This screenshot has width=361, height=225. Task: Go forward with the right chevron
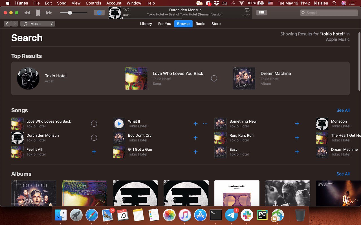point(14,24)
